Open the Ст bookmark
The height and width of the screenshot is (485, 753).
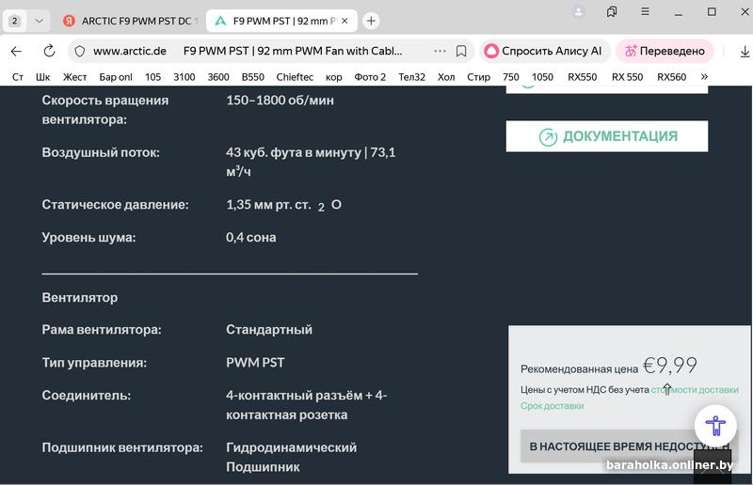click(18, 77)
